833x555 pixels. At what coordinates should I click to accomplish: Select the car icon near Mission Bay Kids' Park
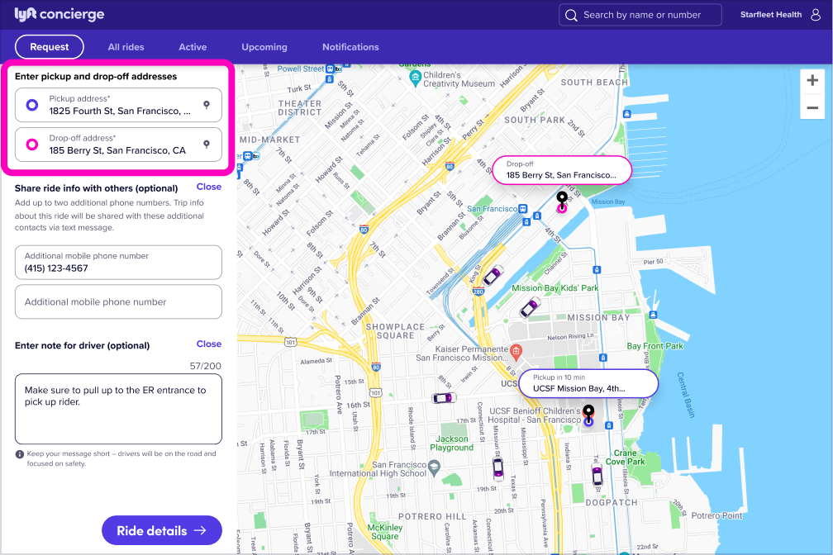pyautogui.click(x=530, y=307)
